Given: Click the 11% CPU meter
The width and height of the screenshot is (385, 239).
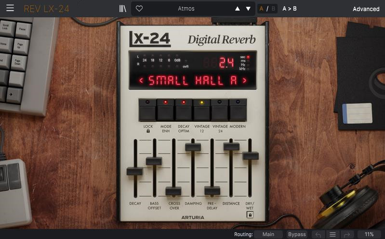Looking at the screenshot, I should point(369,234).
